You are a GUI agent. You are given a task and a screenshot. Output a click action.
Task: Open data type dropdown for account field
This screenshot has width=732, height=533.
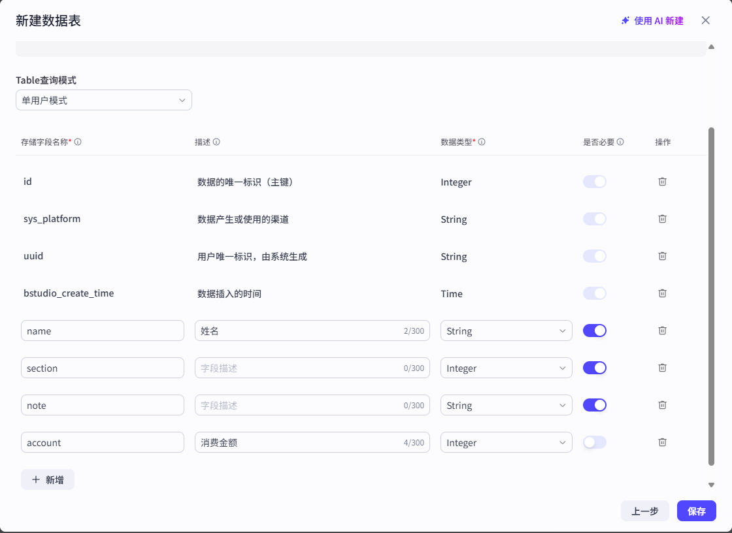[x=506, y=442]
